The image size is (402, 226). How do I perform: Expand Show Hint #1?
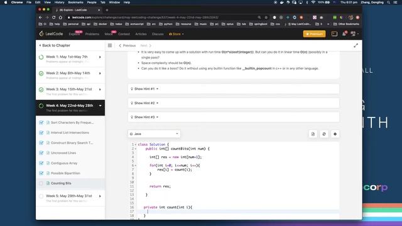tap(233, 89)
